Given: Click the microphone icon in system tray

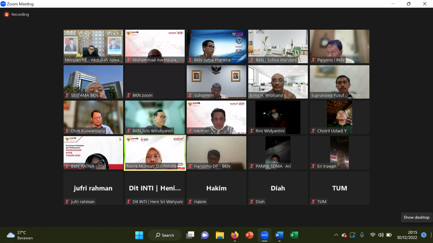Looking at the screenshot, I should 362,235.
